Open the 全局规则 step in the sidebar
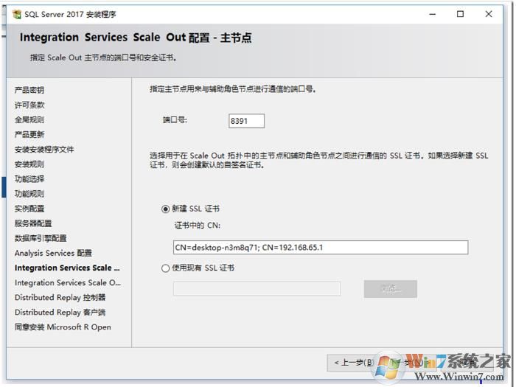516x387 pixels. coord(29,119)
